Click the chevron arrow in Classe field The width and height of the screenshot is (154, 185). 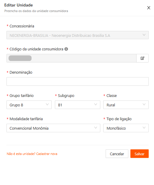point(144,104)
